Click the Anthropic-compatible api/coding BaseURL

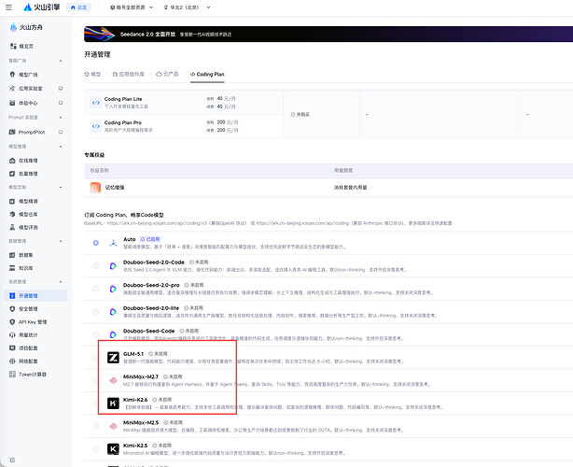[302, 223]
